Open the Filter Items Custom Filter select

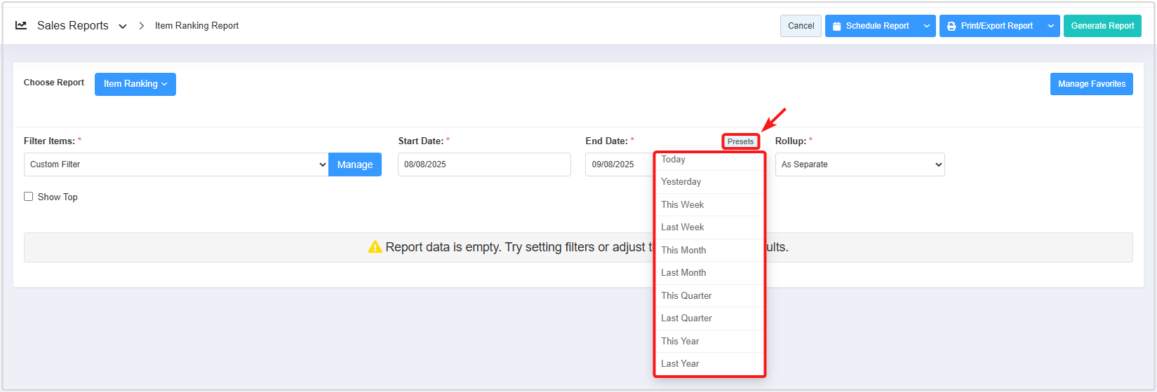[x=176, y=164]
